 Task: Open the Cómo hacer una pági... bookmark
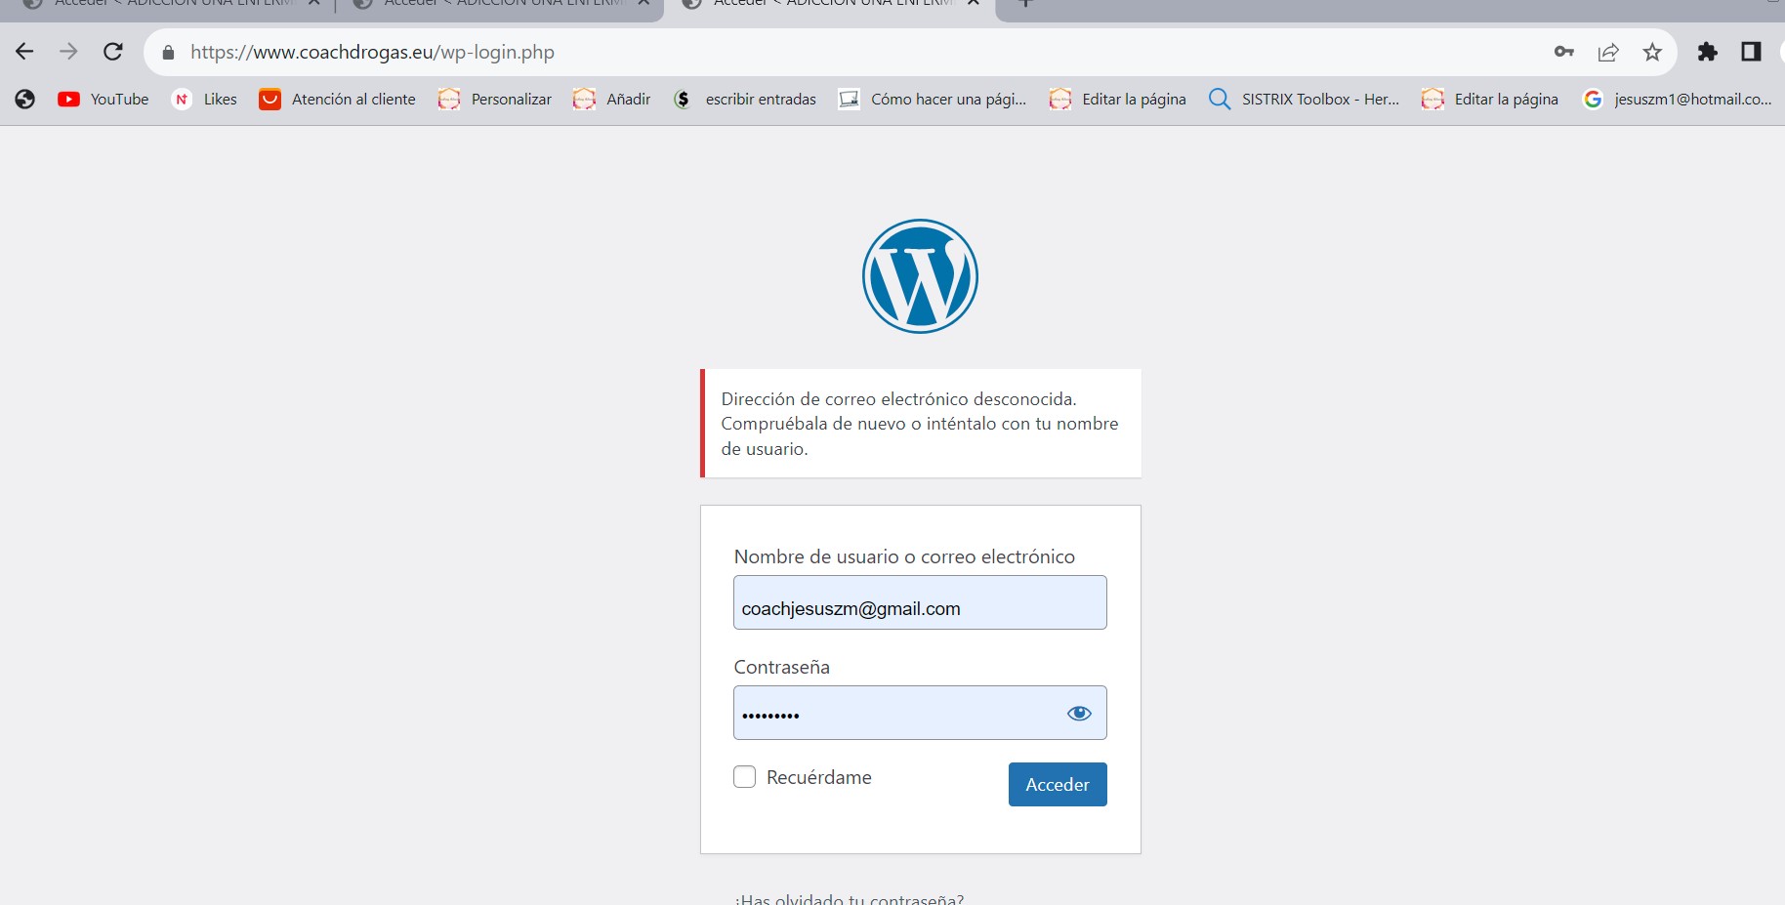(x=933, y=99)
